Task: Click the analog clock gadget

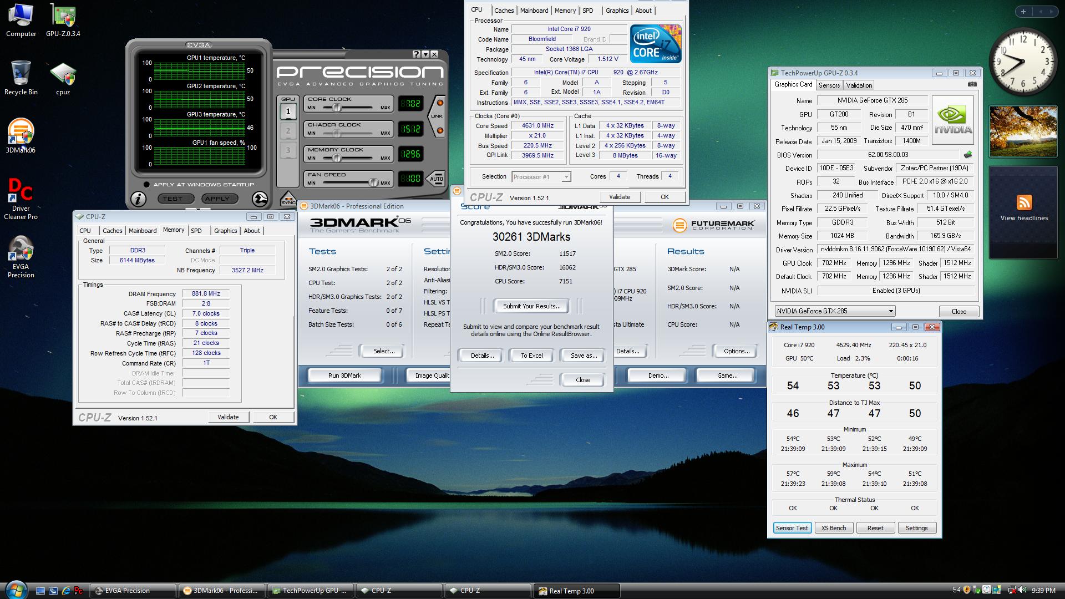Action: click(x=1023, y=62)
